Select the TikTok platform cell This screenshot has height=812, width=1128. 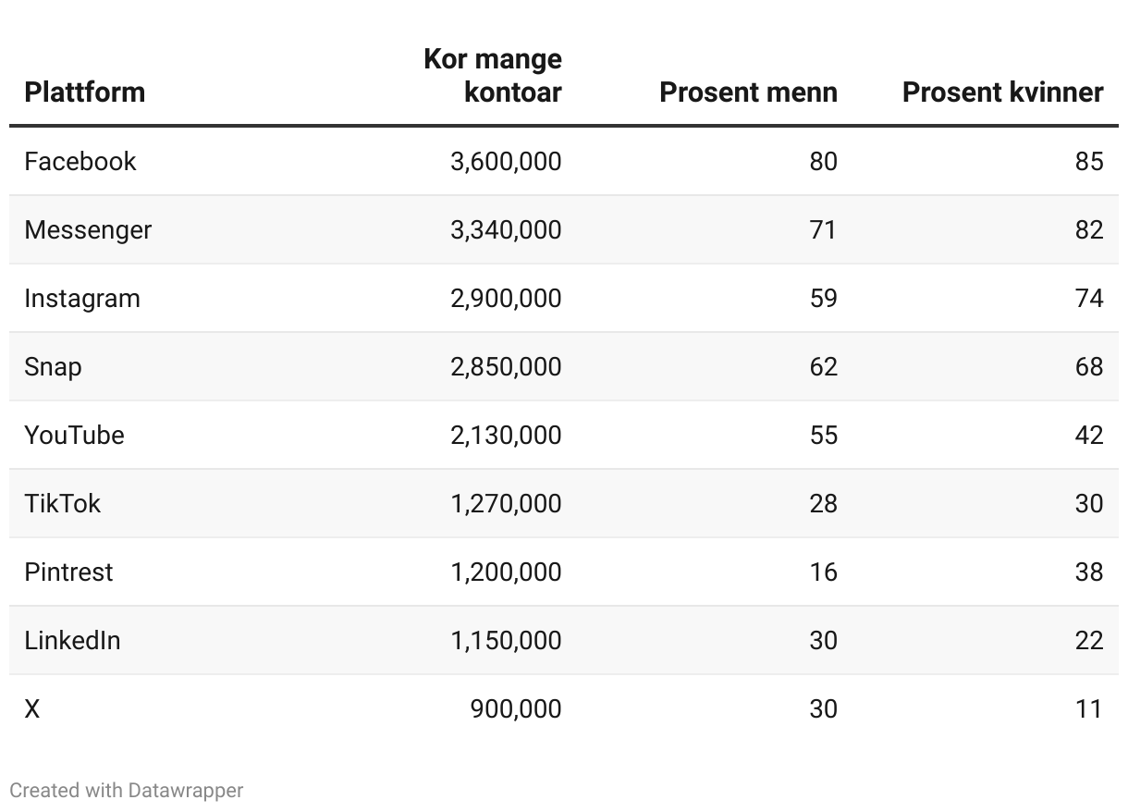pyautogui.click(x=62, y=504)
